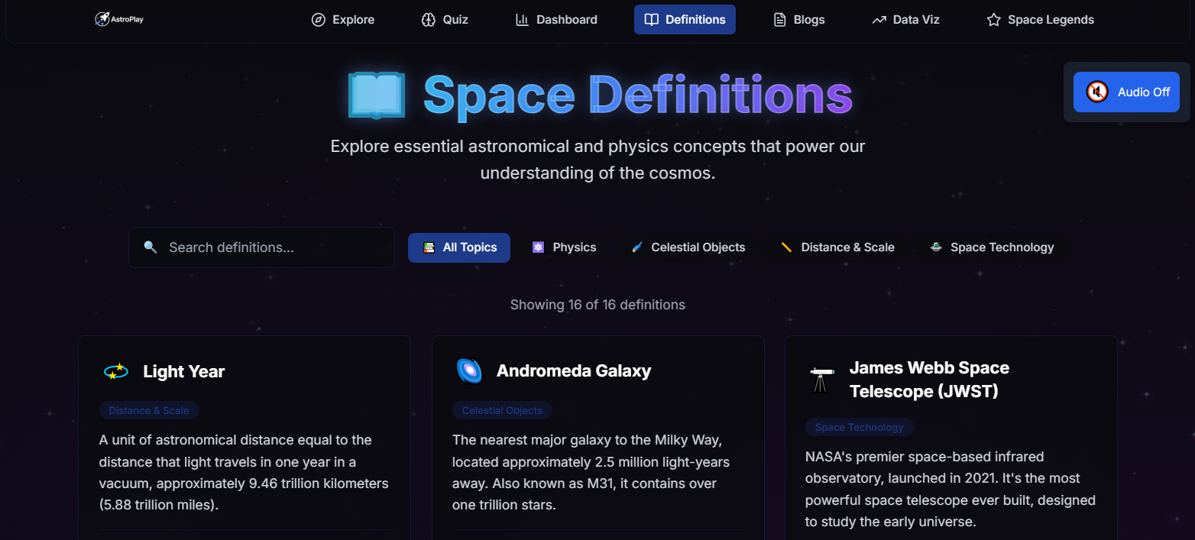Click the Search definitions input field
Viewport: 1195px width, 540px height.
click(x=261, y=247)
